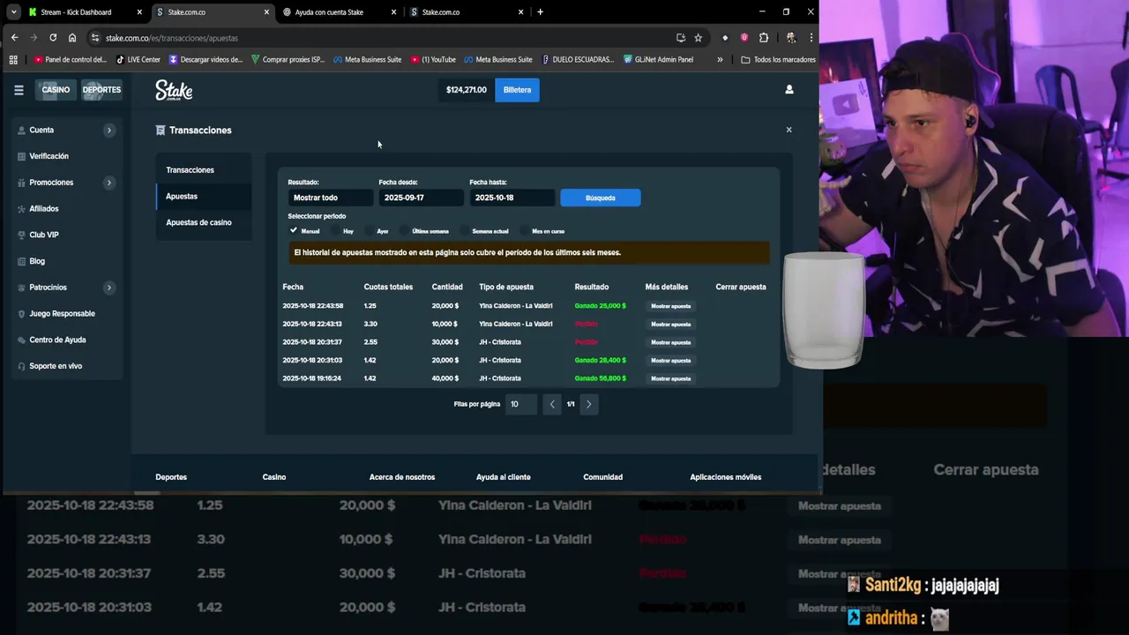Switch to the Stream - Kick Dashboard tab
The width and height of the screenshot is (1129, 635).
click(x=84, y=12)
